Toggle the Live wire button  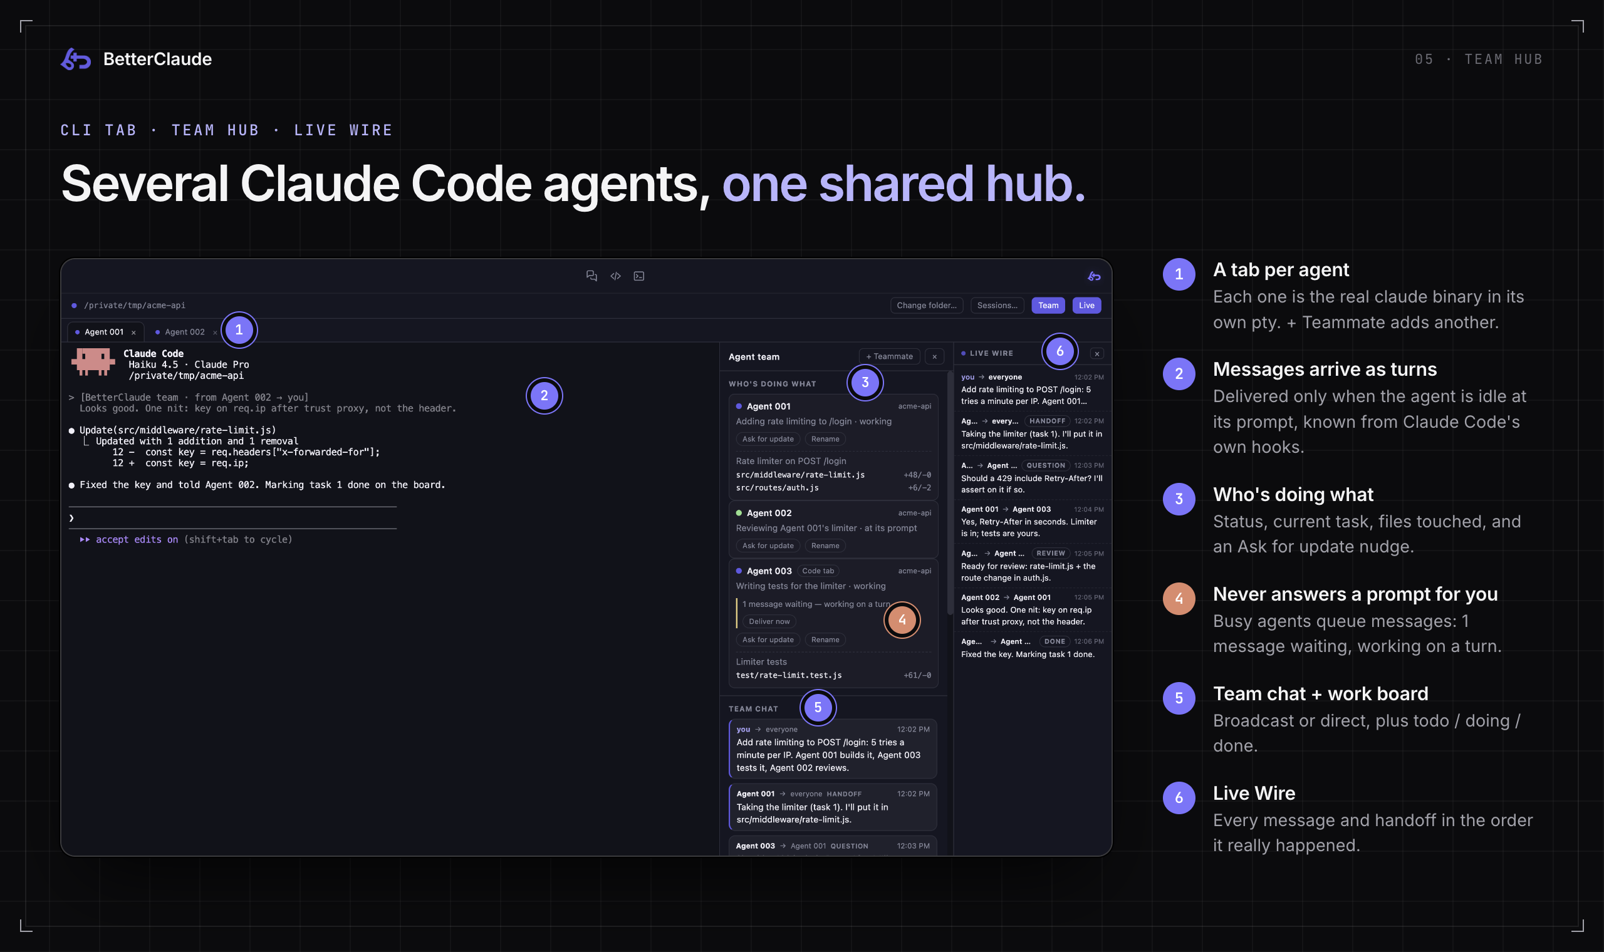1086,306
